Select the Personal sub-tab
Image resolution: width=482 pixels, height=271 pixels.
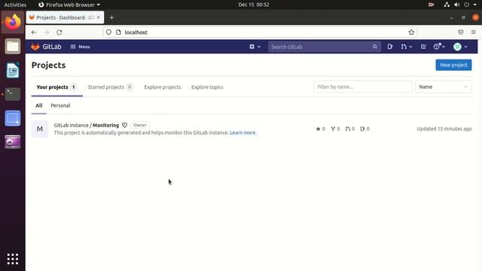point(60,105)
